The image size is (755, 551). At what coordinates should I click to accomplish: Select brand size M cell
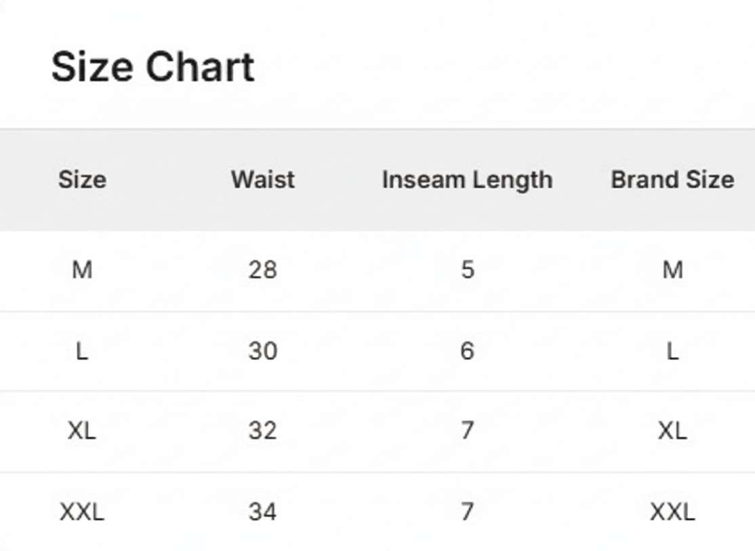coord(673,270)
